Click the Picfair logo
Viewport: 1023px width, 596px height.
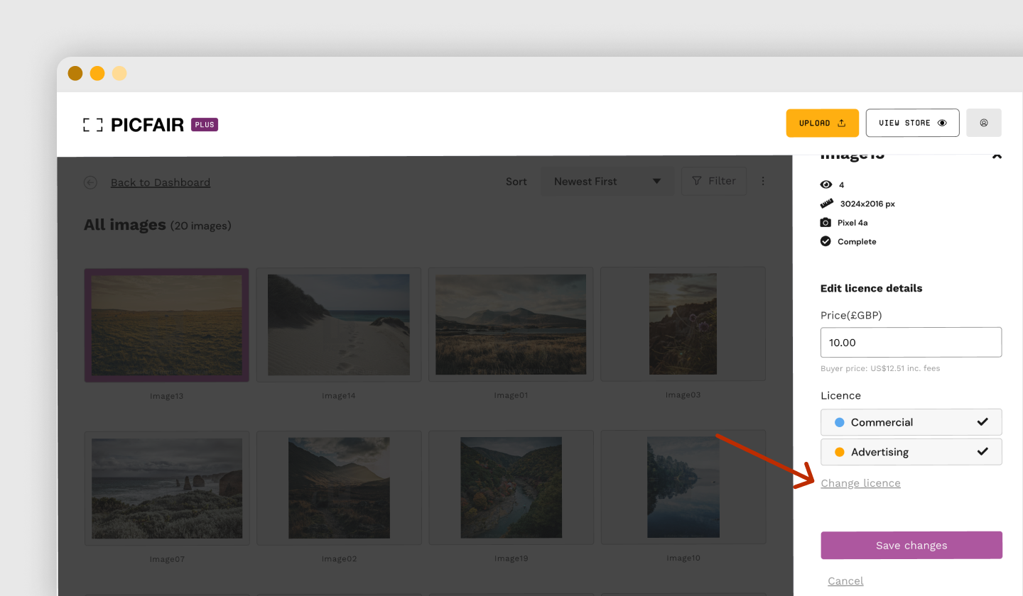(x=134, y=125)
